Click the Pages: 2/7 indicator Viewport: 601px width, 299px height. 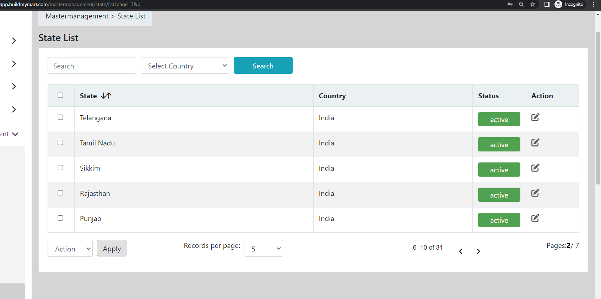[x=563, y=245]
